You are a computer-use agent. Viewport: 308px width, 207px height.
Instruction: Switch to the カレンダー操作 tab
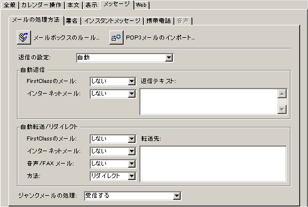click(x=41, y=5)
